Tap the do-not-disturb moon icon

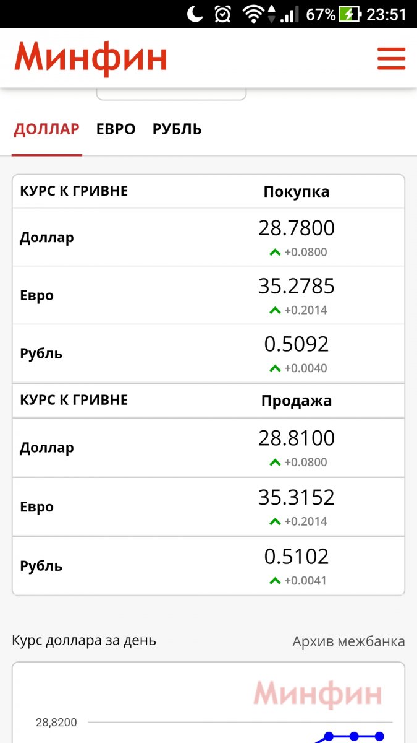point(195,14)
